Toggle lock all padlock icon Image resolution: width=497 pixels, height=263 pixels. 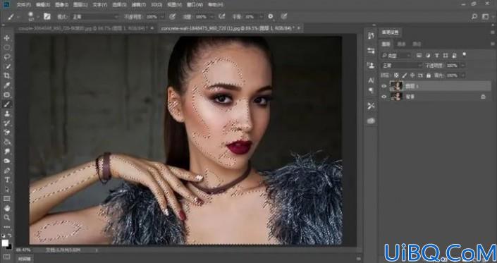pyautogui.click(x=429, y=75)
